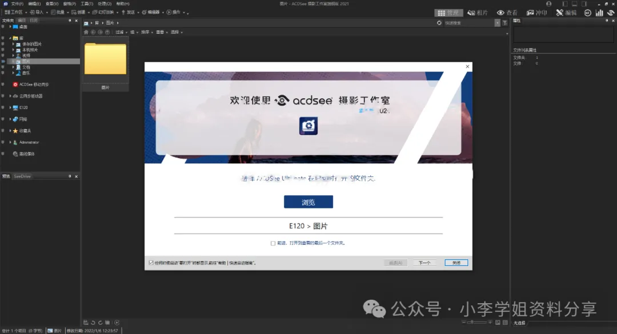Viewport: 617px width, 334px height.
Task: Open the dashboard bar chart icon
Action: pyautogui.click(x=599, y=13)
